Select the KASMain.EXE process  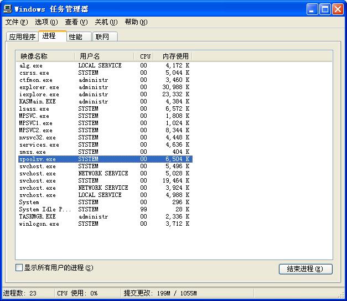coord(105,101)
